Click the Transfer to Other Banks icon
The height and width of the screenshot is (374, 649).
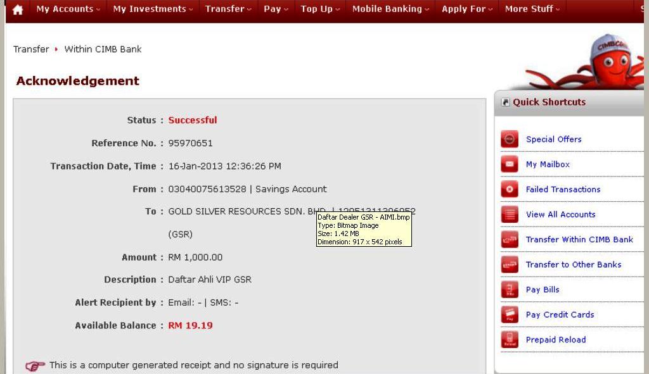510,265
